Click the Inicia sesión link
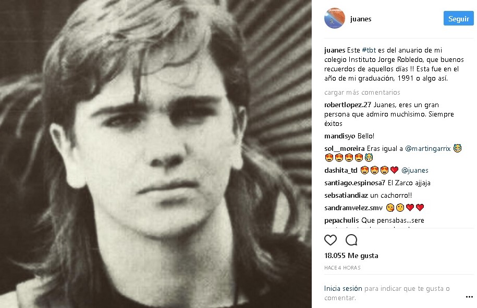477x308 pixels. coord(343,288)
